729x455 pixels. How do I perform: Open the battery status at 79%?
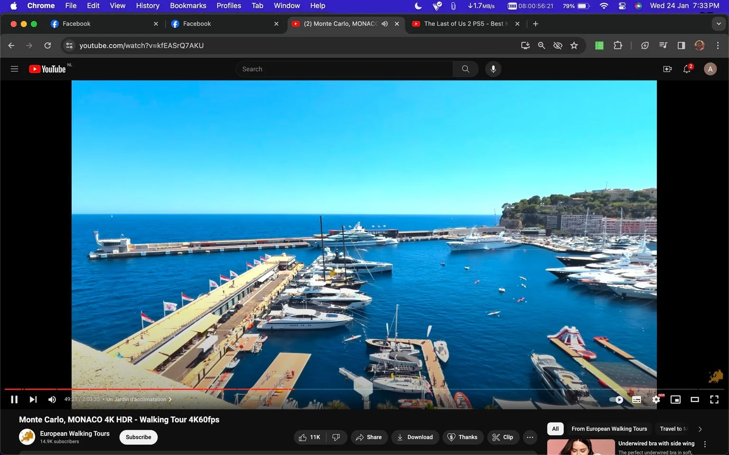tap(576, 6)
